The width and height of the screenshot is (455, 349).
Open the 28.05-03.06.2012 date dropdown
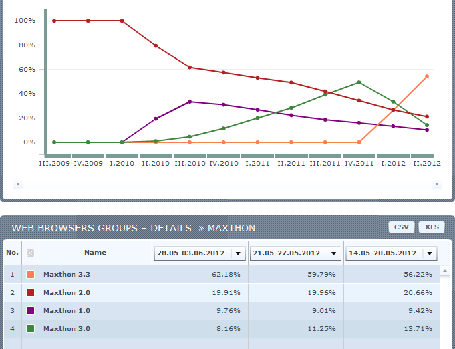(237, 253)
